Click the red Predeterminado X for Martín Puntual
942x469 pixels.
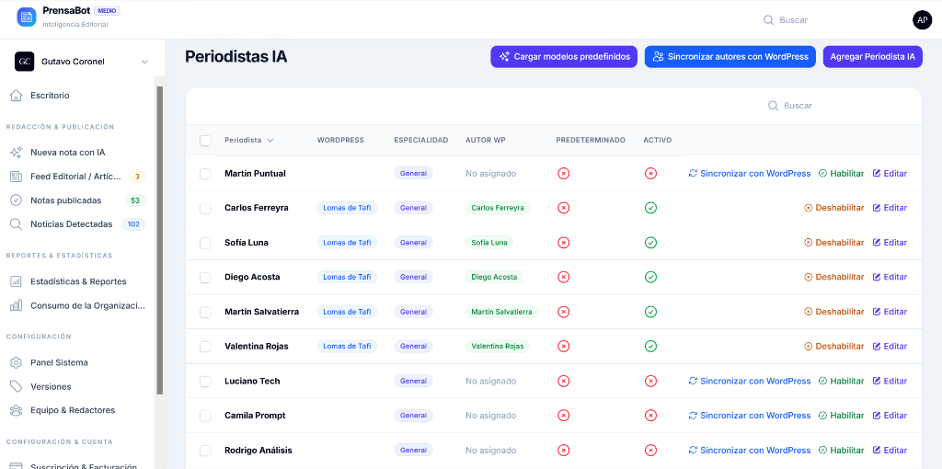tap(564, 174)
